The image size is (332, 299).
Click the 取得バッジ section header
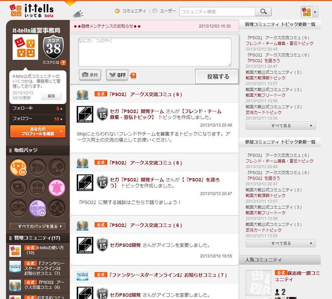[x=38, y=150]
